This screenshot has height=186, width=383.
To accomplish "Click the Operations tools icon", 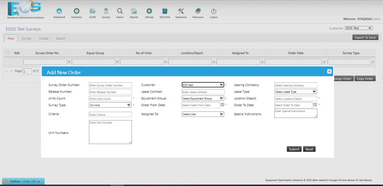I will (181, 11).
